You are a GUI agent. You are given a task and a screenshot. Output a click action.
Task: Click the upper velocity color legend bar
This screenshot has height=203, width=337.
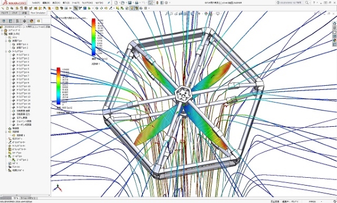point(93,37)
